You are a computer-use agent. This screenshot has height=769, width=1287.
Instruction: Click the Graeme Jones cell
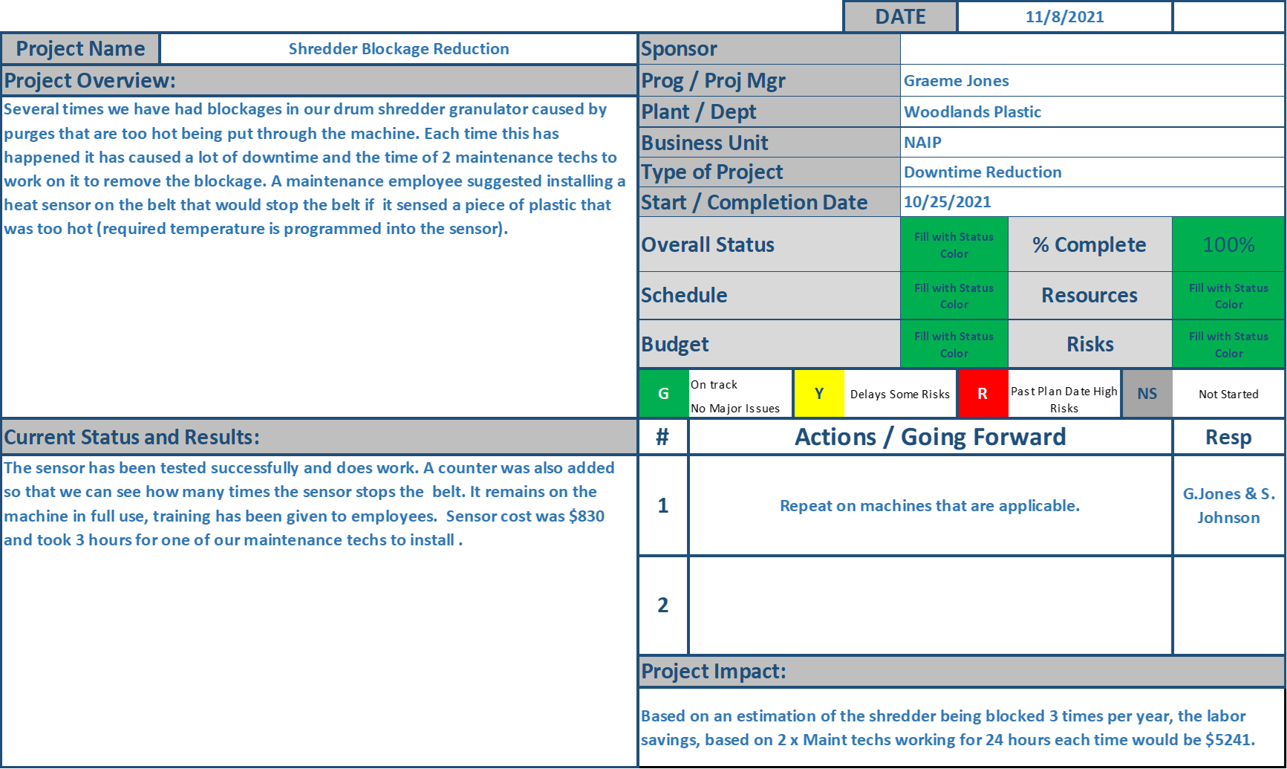click(1092, 80)
